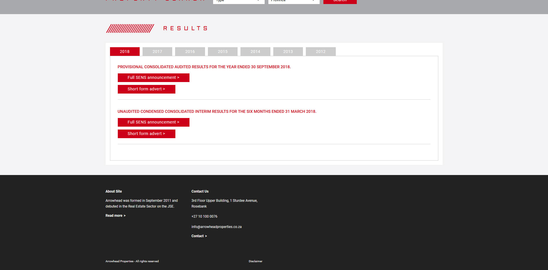This screenshot has width=548, height=270.
Task: Click the Contact link in footer
Action: coord(199,236)
